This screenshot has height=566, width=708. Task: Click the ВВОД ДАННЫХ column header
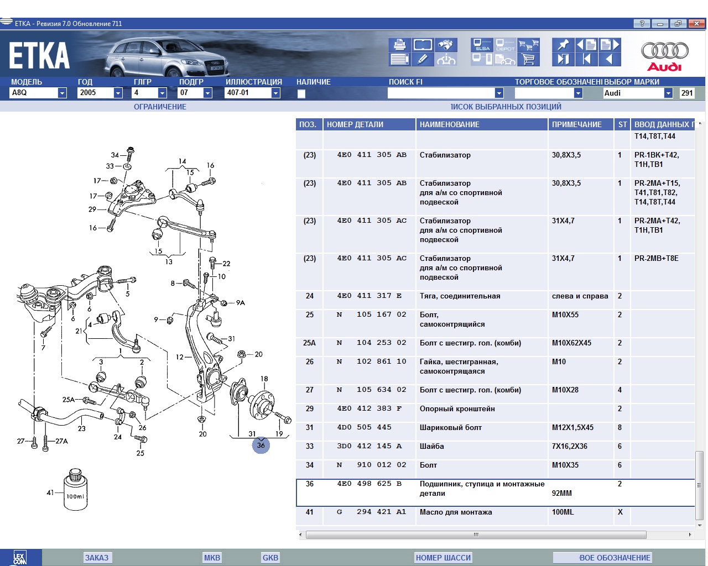pyautogui.click(x=663, y=124)
